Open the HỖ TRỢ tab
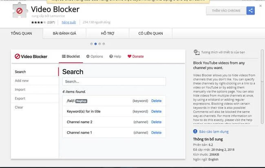 [x=108, y=33]
